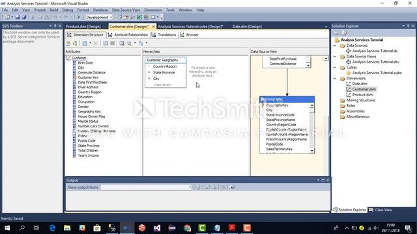Close the Customer.dim [Design] tab

coord(153,27)
